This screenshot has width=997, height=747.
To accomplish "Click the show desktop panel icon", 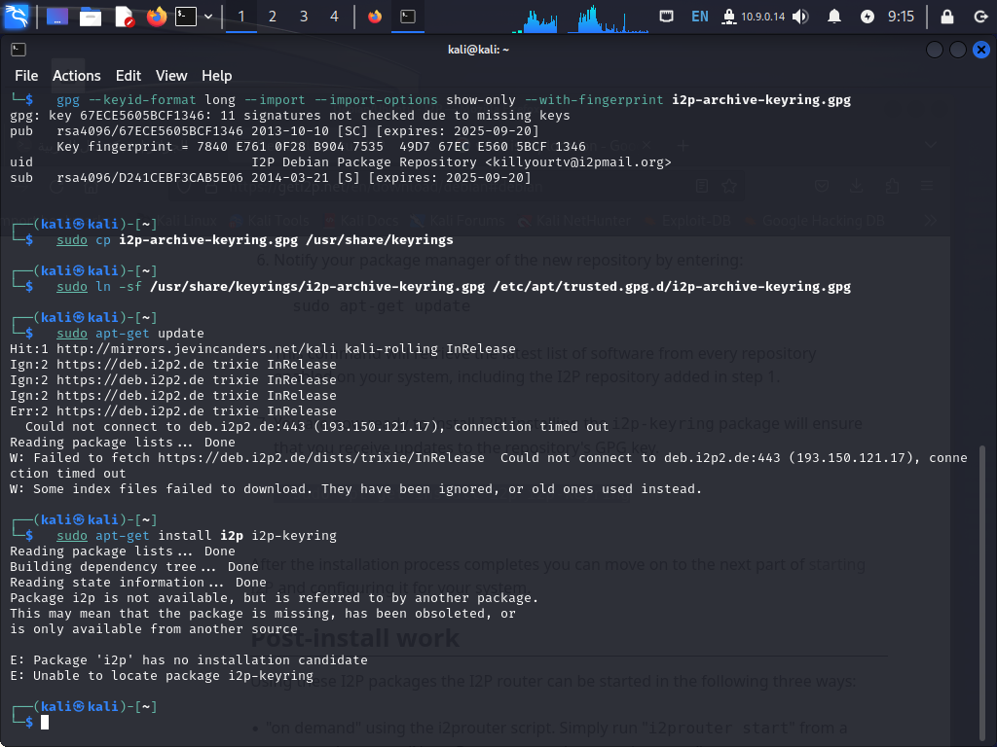I will [56, 16].
